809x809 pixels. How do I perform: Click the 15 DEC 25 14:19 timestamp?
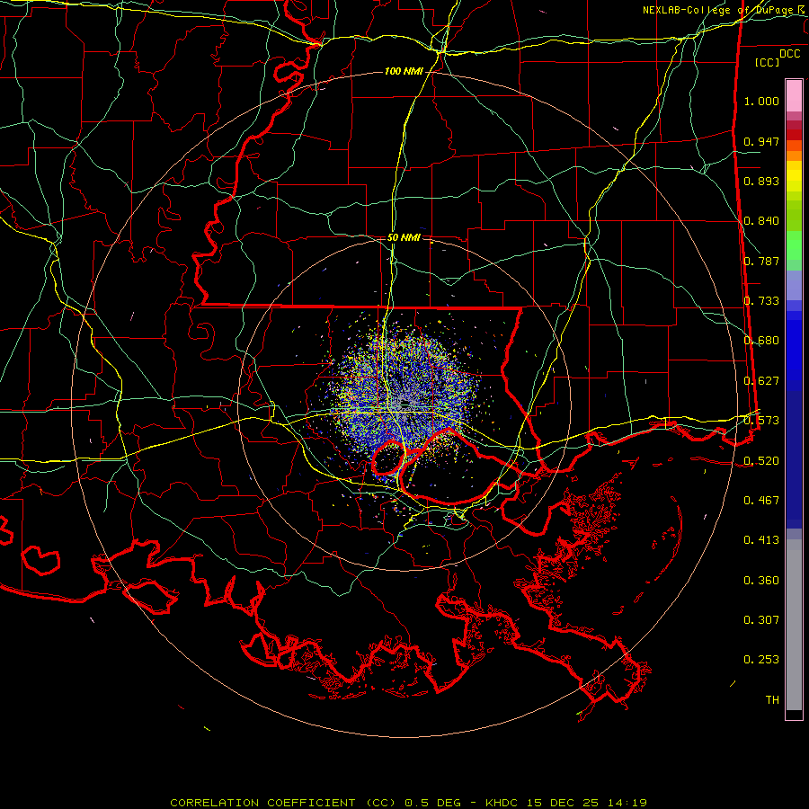click(587, 803)
